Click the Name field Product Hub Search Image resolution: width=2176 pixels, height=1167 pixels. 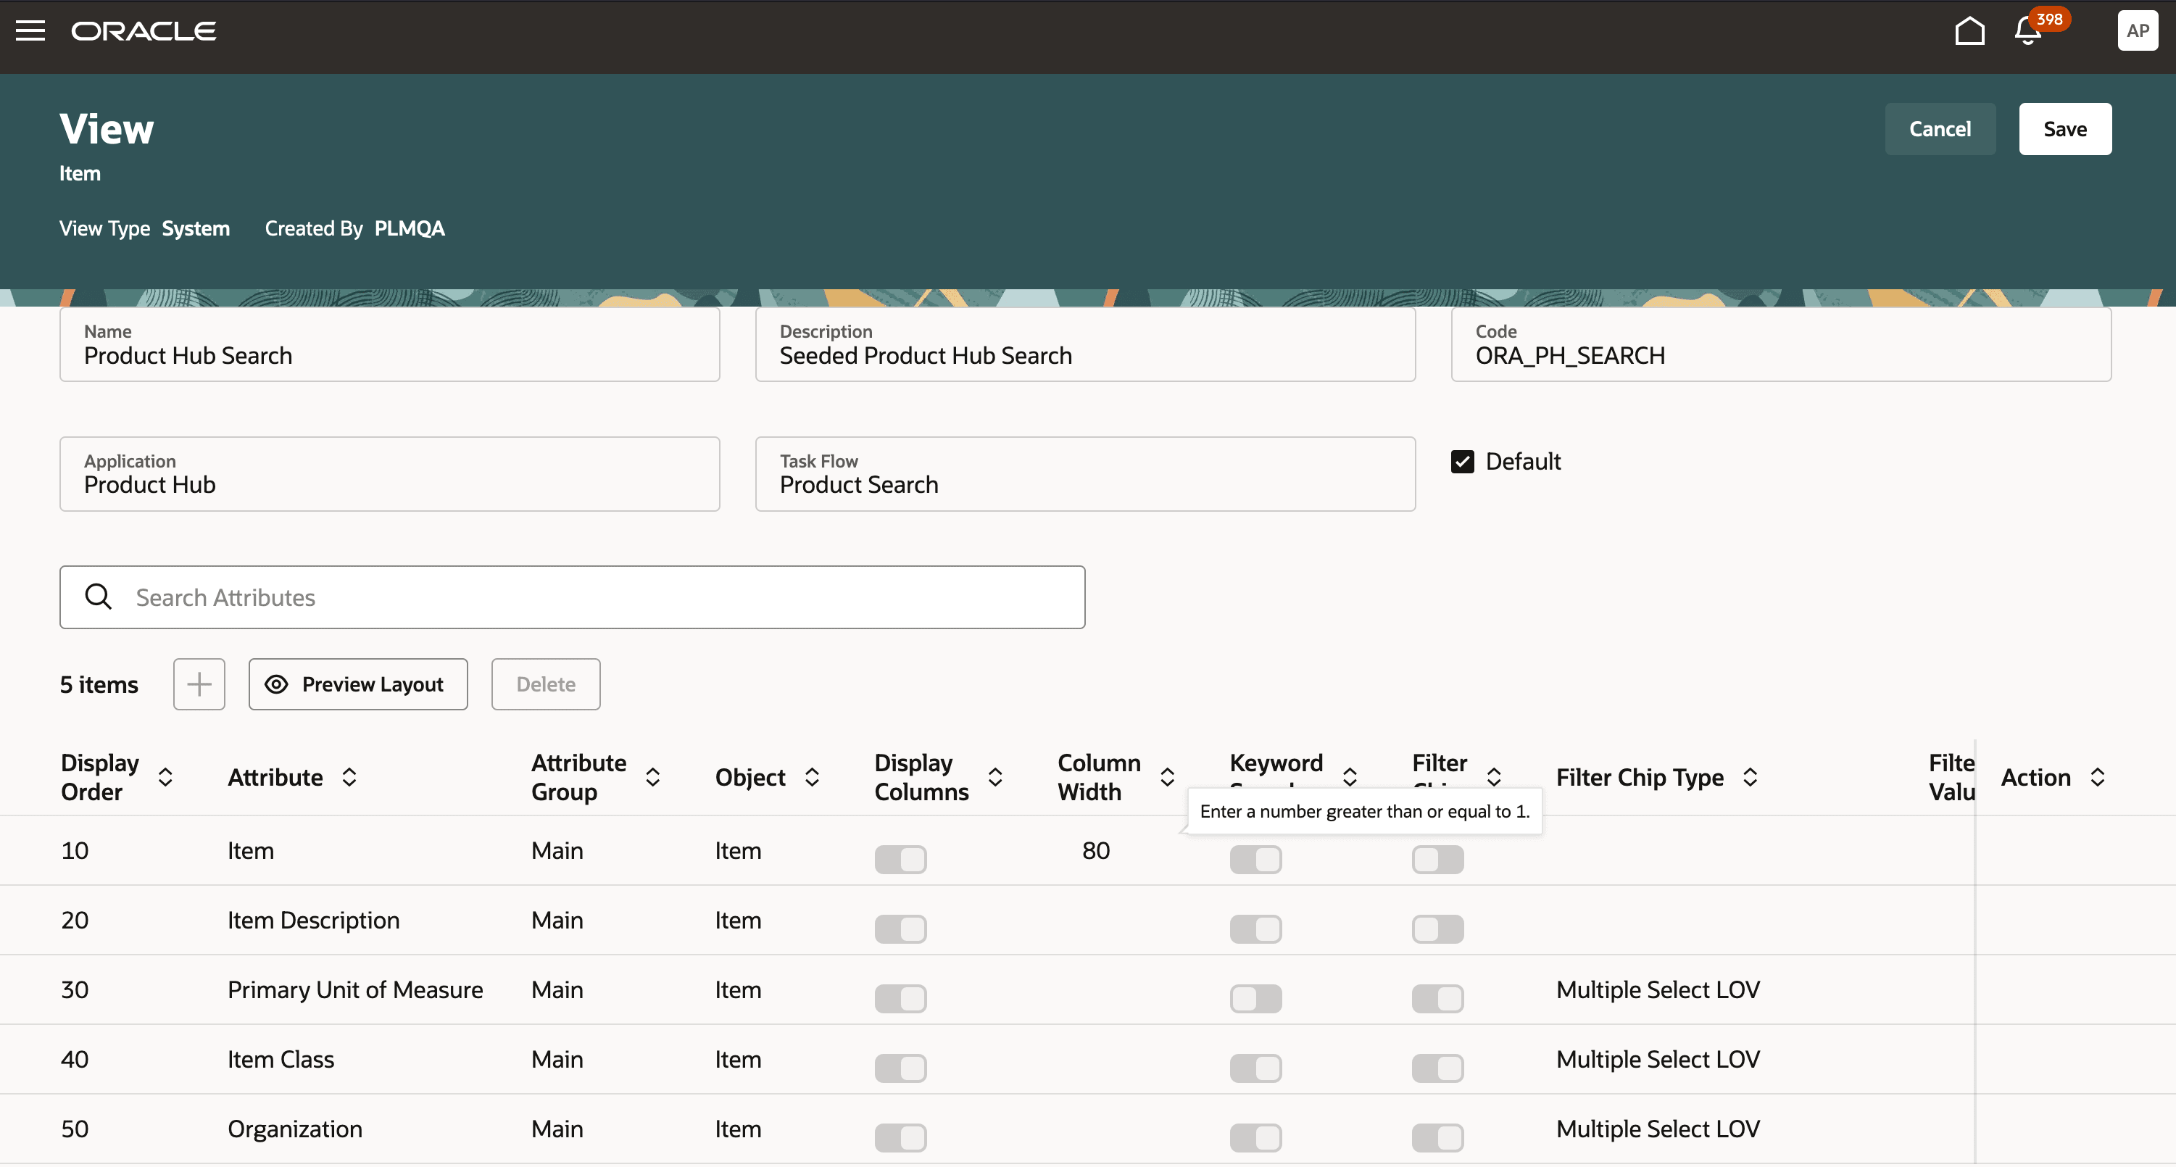click(389, 344)
